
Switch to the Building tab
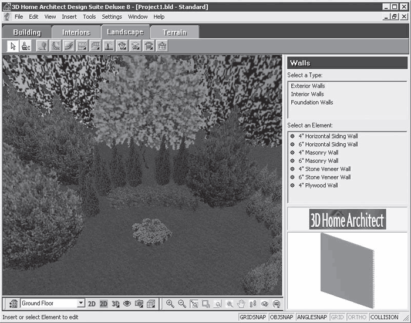point(27,32)
